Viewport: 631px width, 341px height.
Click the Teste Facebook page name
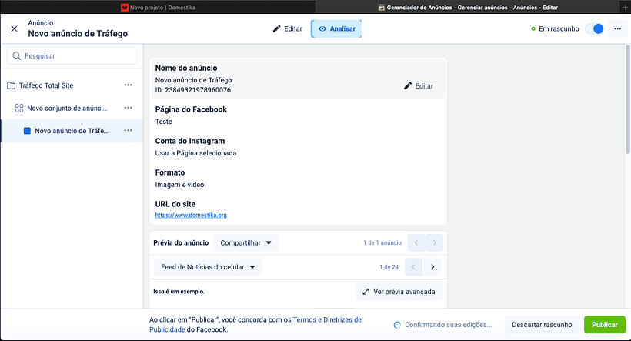click(x=163, y=121)
